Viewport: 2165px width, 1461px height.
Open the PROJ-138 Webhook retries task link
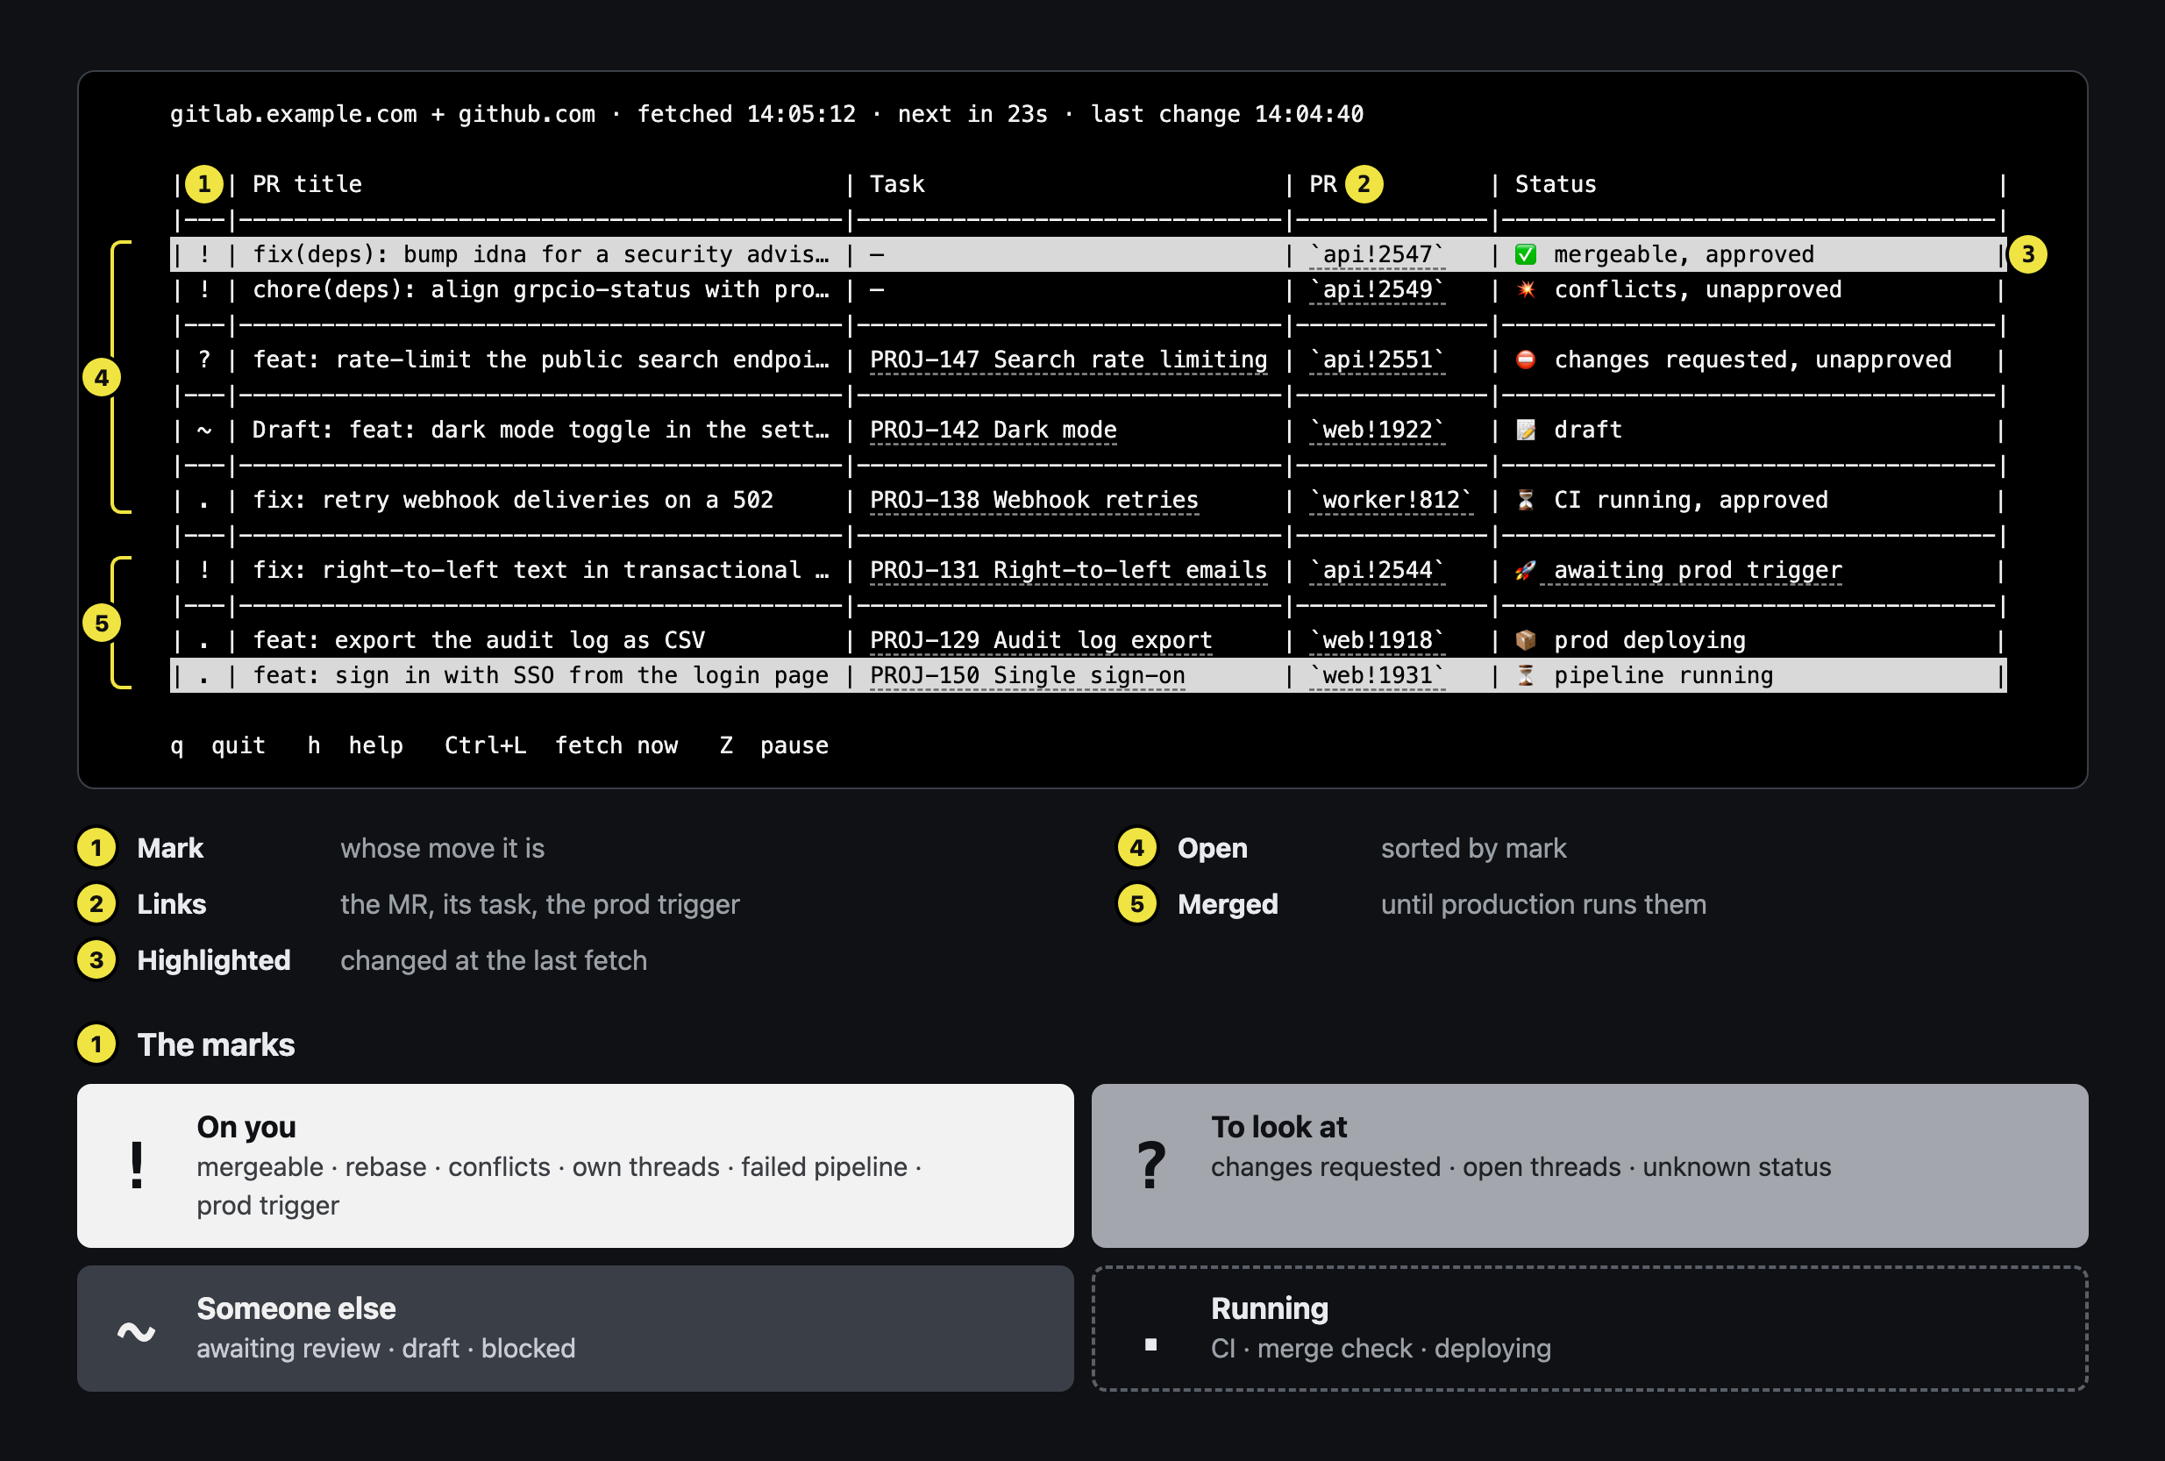coord(1034,501)
